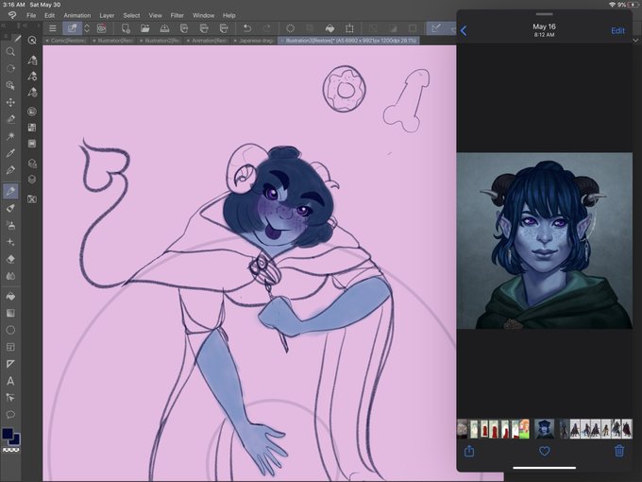This screenshot has width=642, height=482.
Task: Switch to the Japanese dragon canvas tab
Action: (x=254, y=41)
